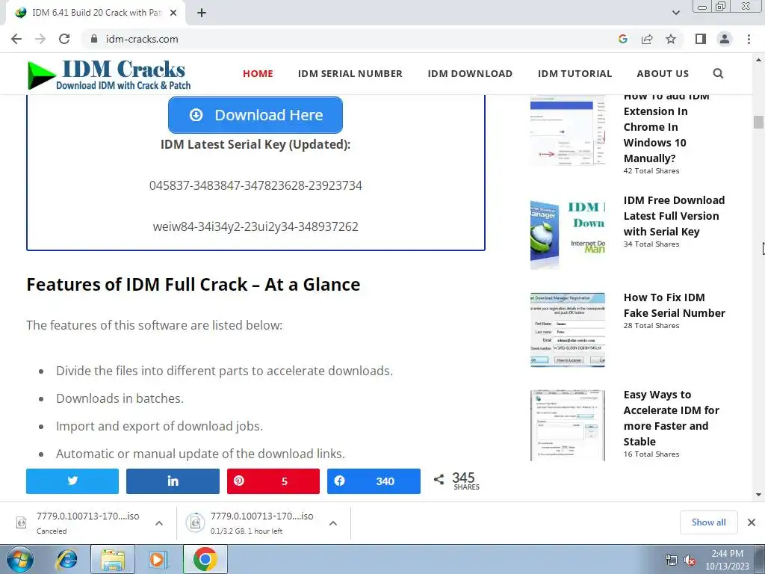Close the IDM 6.41 Build 20 tab
The width and height of the screenshot is (765, 574).
coord(173,13)
